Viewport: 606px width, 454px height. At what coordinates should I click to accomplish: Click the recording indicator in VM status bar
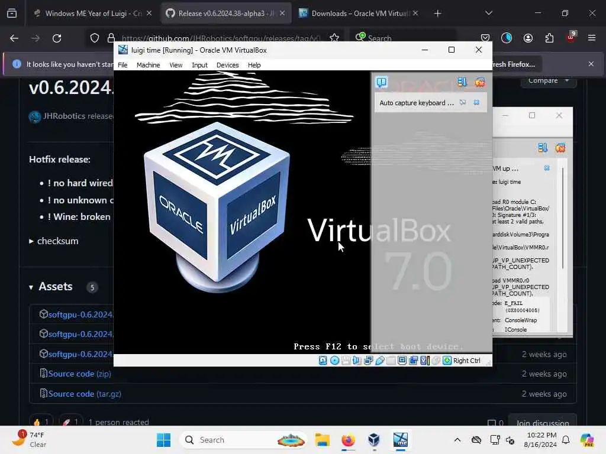click(x=413, y=361)
